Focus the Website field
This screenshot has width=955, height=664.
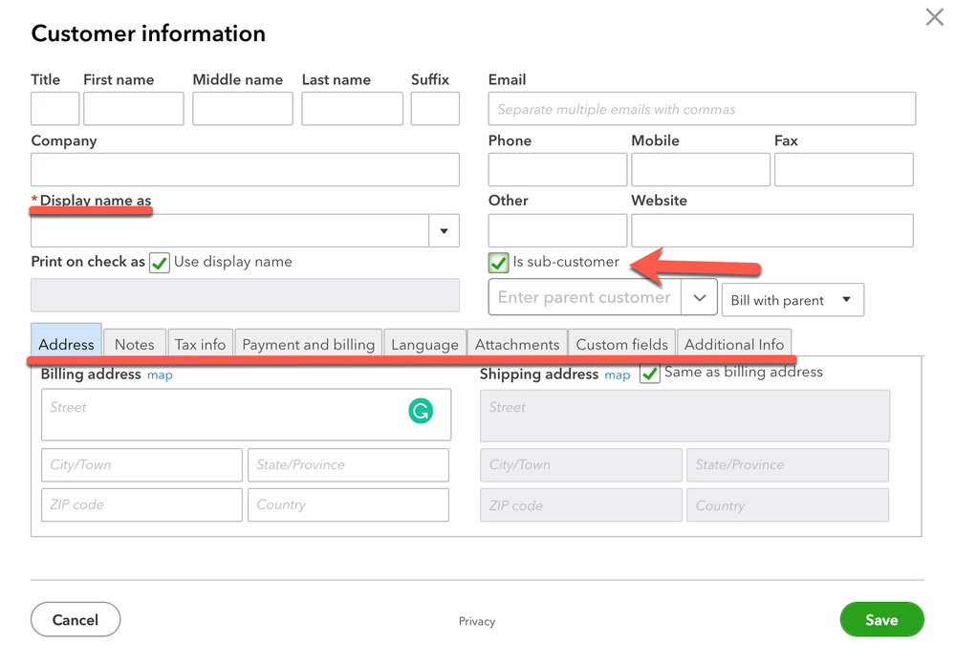[x=772, y=230]
